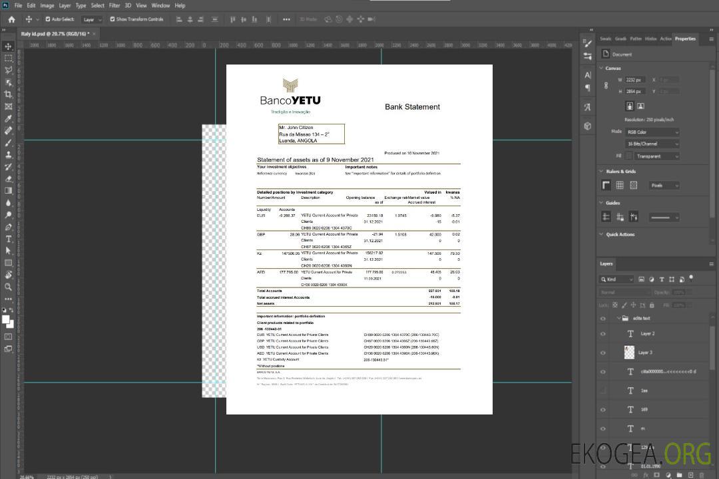This screenshot has height=479, width=719.
Task: Click the foreground and background color swatches
Action: [8, 322]
